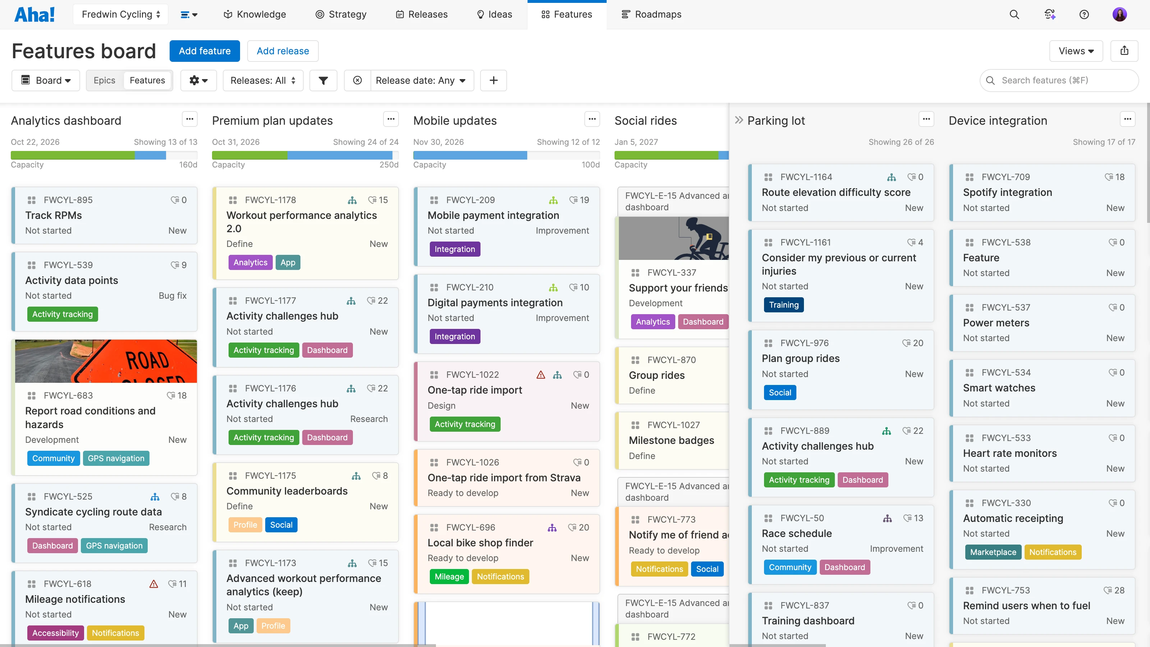1150x647 pixels.
Task: Click Marketplace tag on Automatic receipting card
Action: click(993, 552)
